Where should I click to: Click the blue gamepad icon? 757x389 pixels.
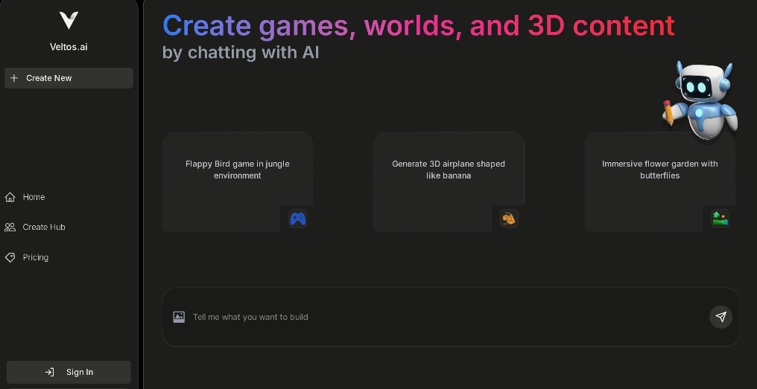(297, 219)
